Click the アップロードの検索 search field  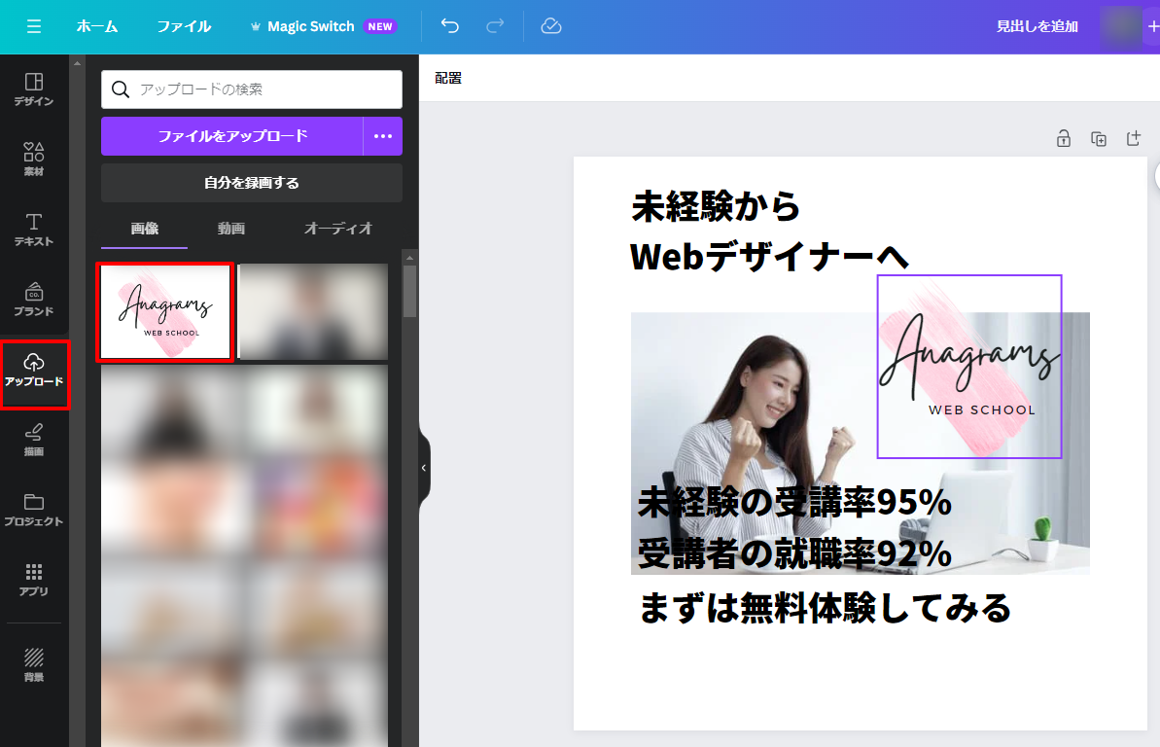[263, 89]
